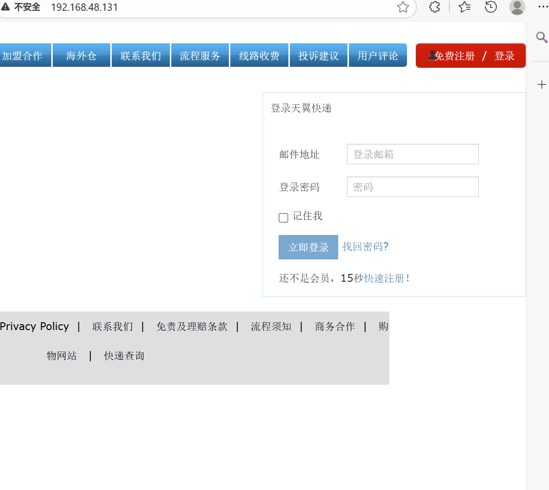Open the 加盟合作 navigation tab
The width and height of the screenshot is (549, 490).
tap(25, 55)
